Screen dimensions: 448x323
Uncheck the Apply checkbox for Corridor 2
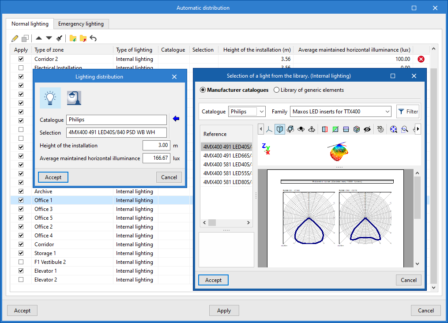(x=21, y=59)
